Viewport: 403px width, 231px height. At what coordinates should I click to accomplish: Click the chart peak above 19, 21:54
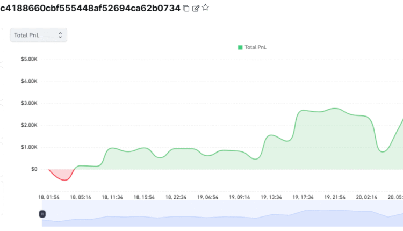click(x=335, y=109)
